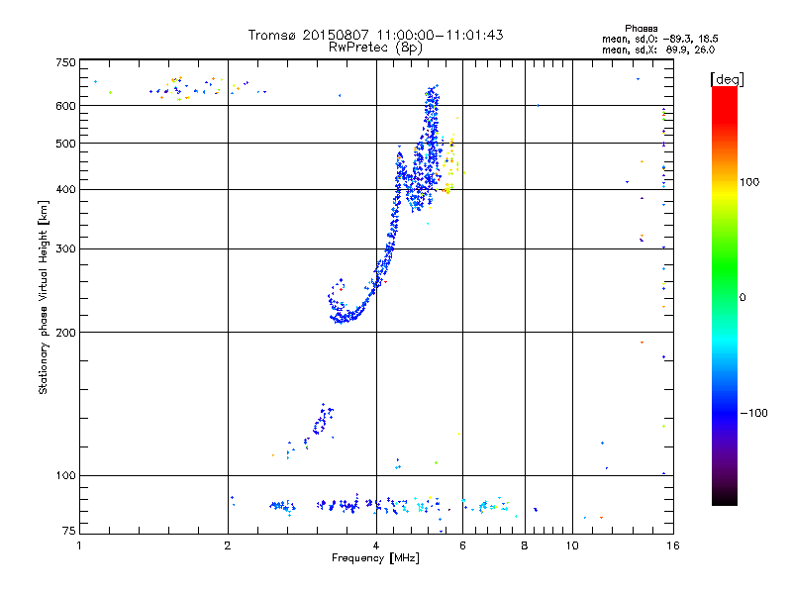The width and height of the screenshot is (792, 594).
Task: Click the y-axis tick label "750"
Action: [65, 62]
